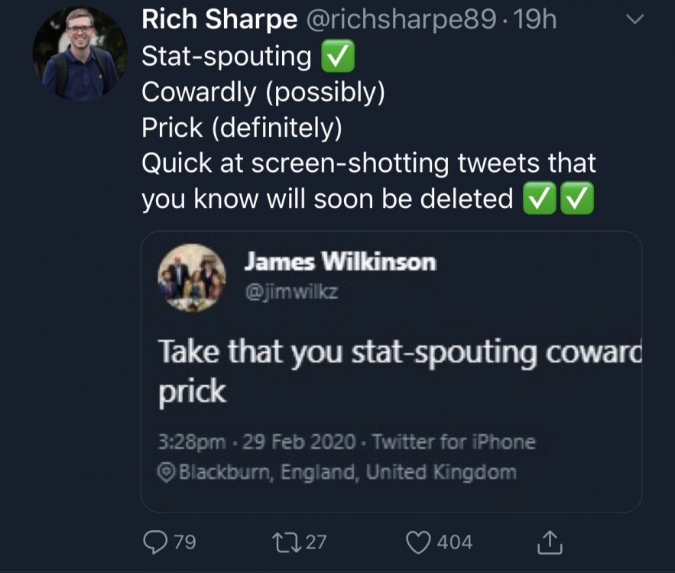Open Rich Sharpe's profile picture
This screenshot has height=573, width=675.
[x=80, y=54]
